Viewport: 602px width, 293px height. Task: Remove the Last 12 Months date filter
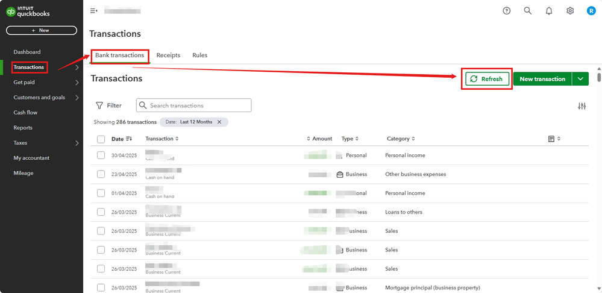(219, 122)
